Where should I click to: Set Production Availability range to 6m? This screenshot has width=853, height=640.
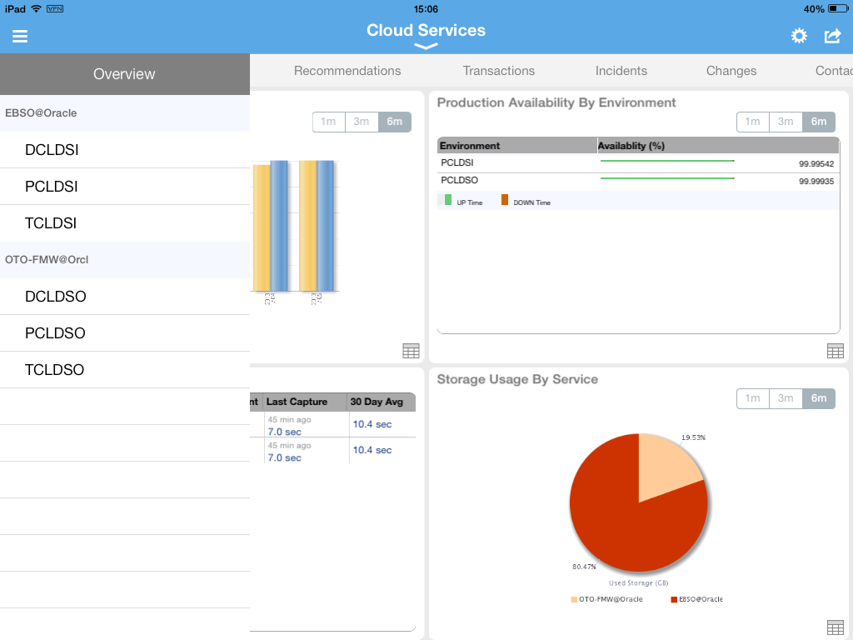pos(818,122)
